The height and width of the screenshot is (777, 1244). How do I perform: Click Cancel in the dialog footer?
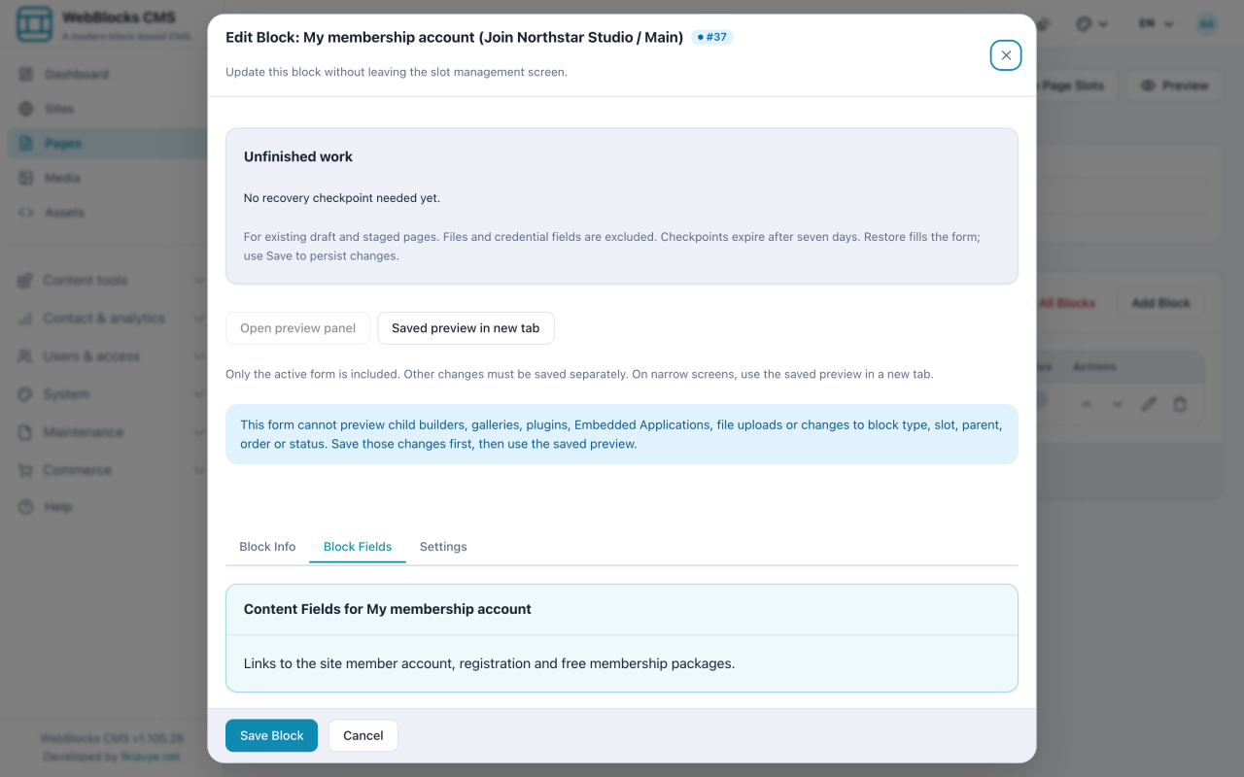363,735
